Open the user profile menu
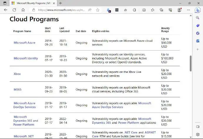203x139 pixels. [x=179, y=10]
